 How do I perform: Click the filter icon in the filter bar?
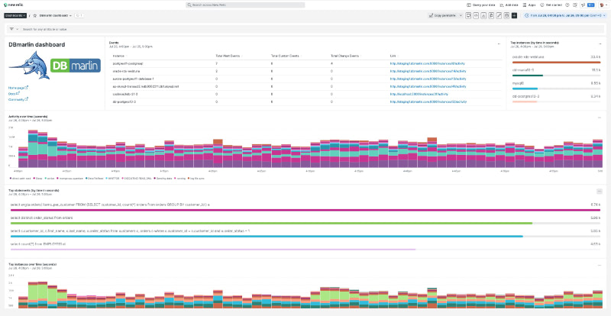click(12, 29)
